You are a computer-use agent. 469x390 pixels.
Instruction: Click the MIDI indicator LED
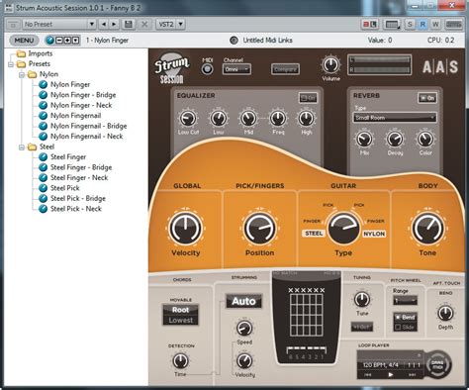[x=207, y=69]
